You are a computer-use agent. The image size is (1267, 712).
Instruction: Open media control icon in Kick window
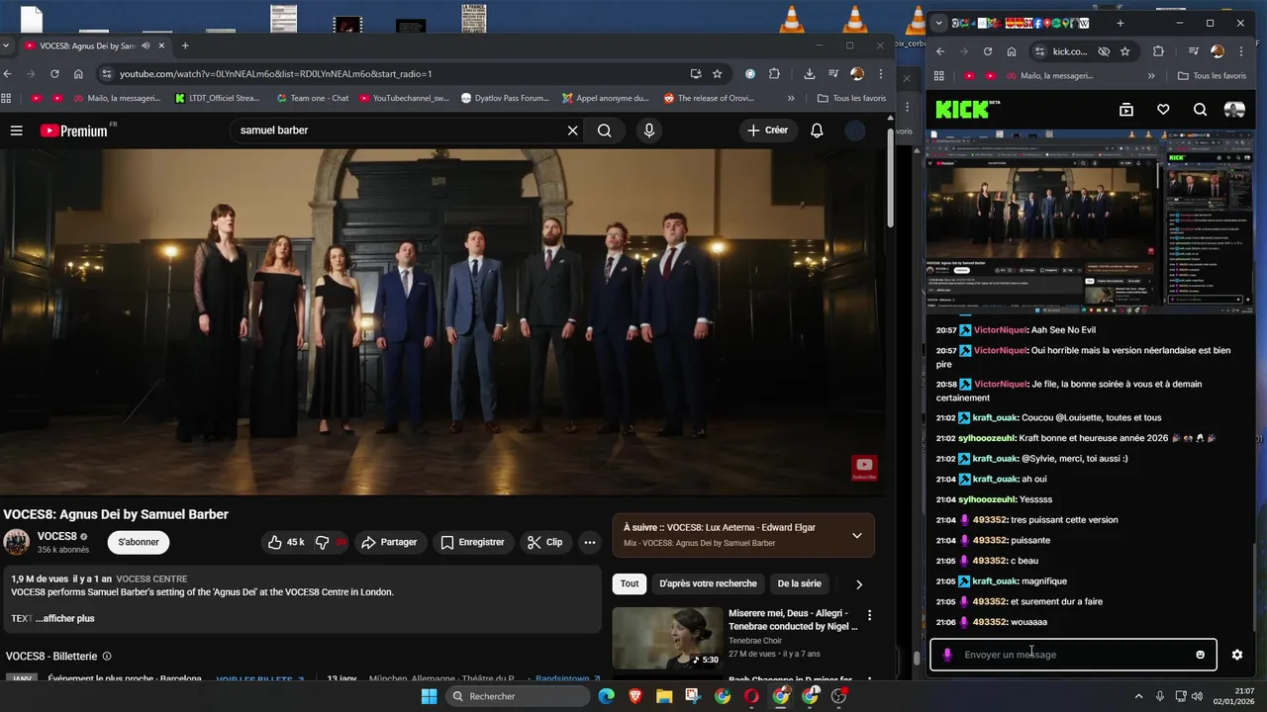tap(1194, 51)
